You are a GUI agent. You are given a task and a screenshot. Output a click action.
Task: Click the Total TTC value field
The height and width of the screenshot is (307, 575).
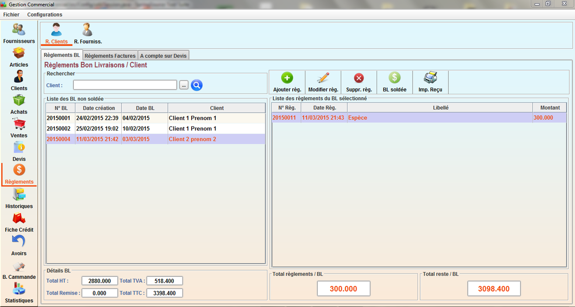click(x=164, y=293)
